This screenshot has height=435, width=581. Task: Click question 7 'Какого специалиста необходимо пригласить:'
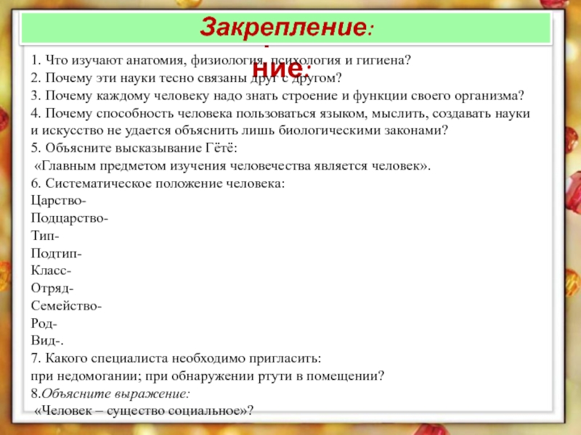pyautogui.click(x=176, y=358)
